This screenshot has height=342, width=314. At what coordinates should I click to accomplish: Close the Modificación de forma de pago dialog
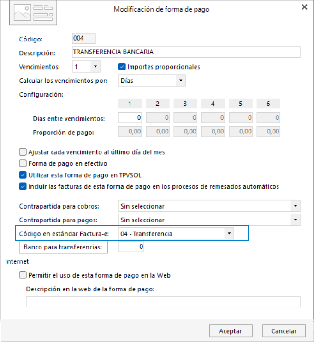(304, 7)
